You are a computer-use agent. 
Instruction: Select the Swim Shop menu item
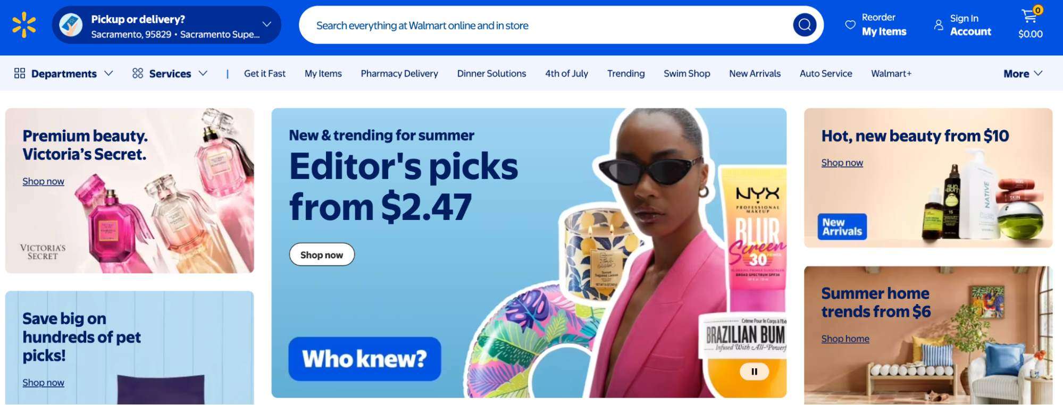pos(687,73)
